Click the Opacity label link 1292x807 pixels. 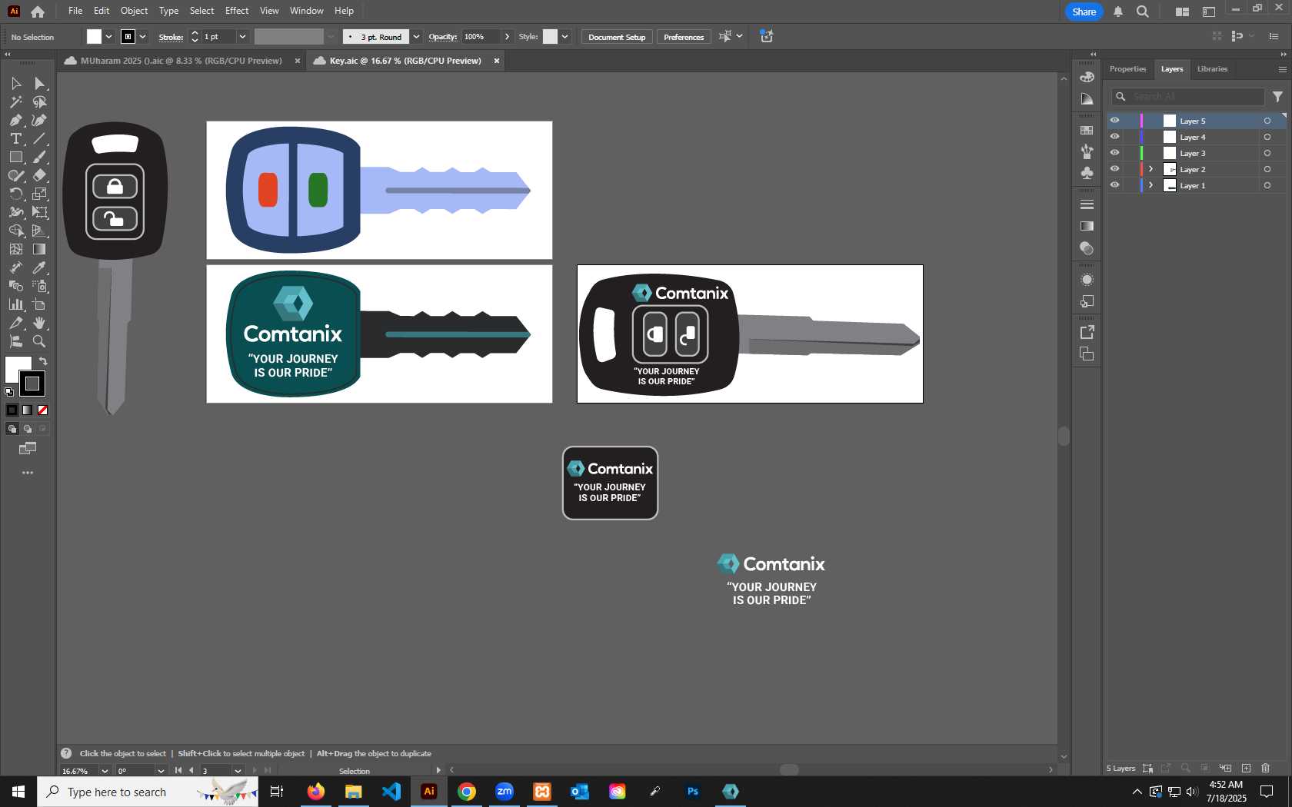[x=443, y=37]
